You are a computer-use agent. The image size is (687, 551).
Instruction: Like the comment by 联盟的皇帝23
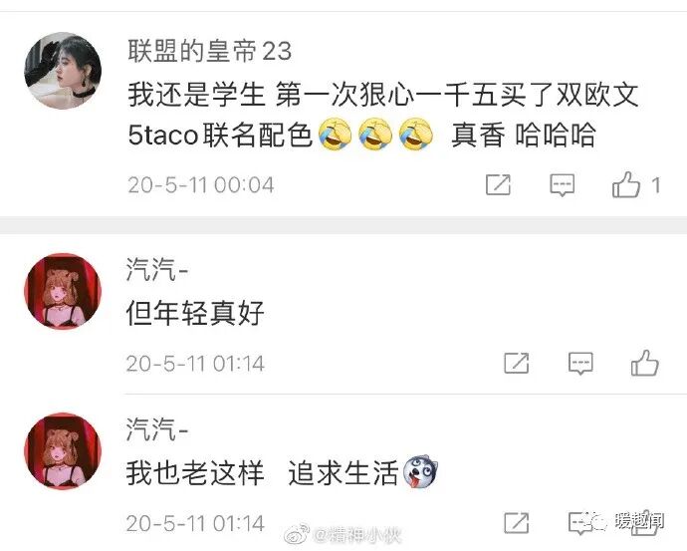(x=626, y=184)
